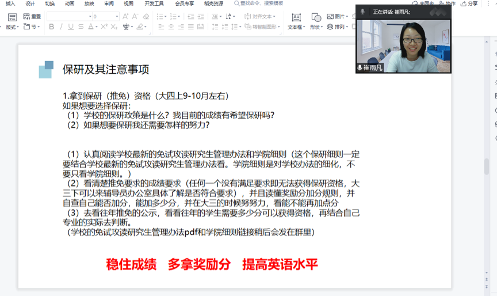Image resolution: width=497 pixels, height=296 pixels.
Task: Click the microphone icon in meeting bar
Action: click(362, 12)
